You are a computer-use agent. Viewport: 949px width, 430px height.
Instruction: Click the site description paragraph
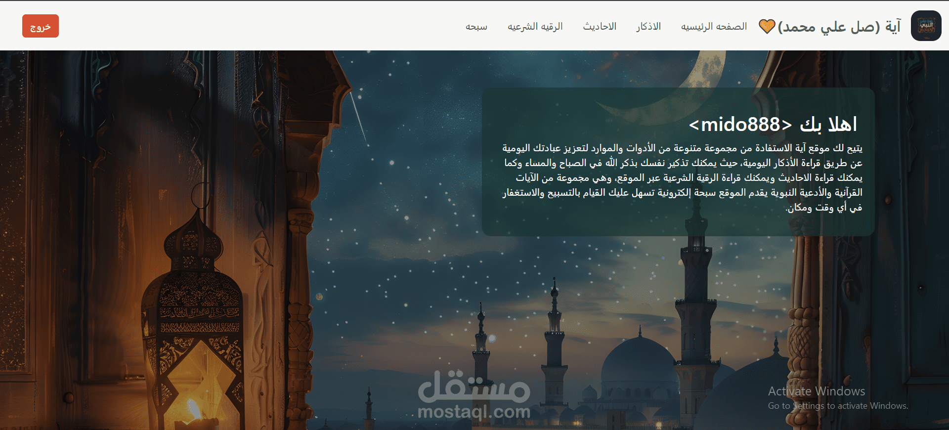pos(683,177)
